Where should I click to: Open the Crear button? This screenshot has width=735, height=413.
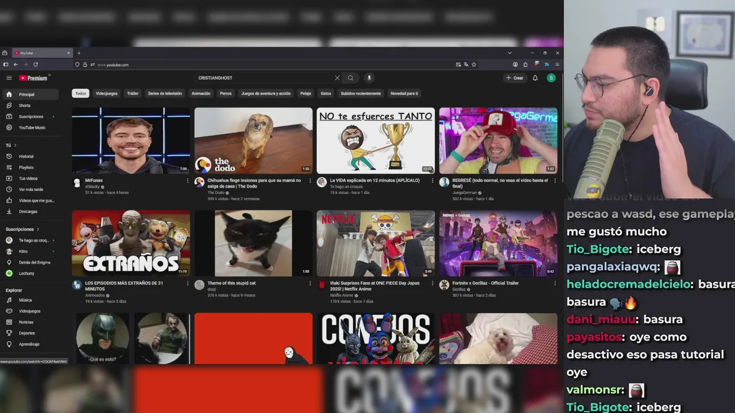pyautogui.click(x=514, y=78)
